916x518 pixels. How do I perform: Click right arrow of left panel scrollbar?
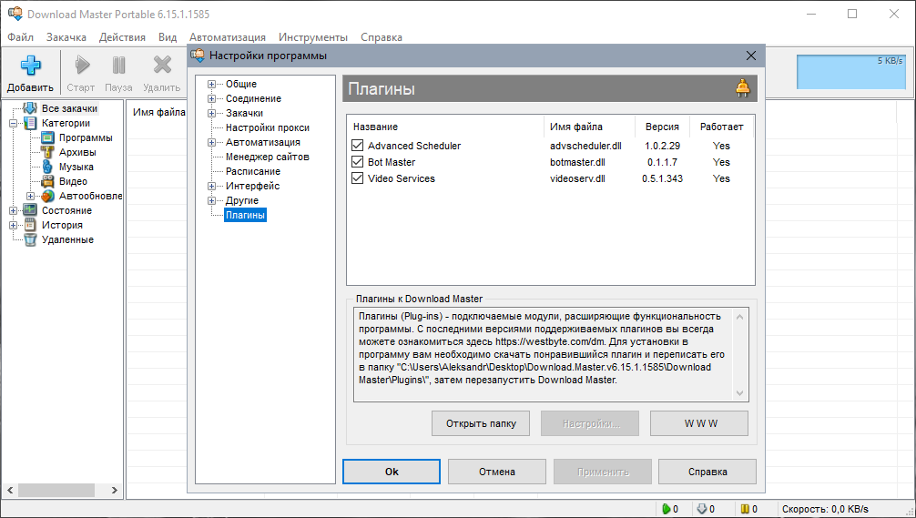click(115, 490)
